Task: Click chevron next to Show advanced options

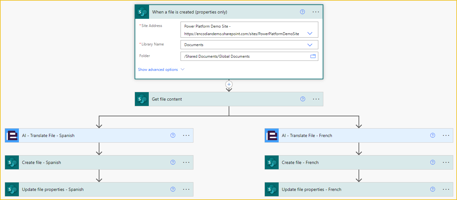Action: pos(182,70)
